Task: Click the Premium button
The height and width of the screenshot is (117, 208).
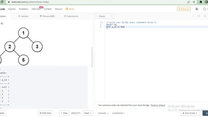Action: tap(184, 9)
